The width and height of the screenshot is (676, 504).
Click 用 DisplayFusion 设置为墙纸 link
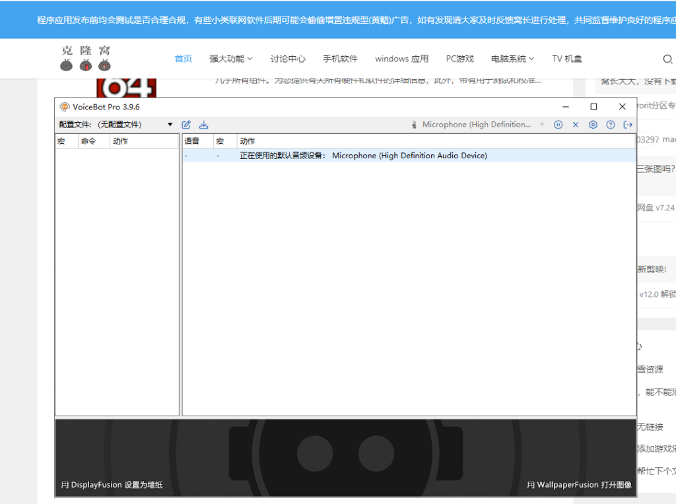click(112, 485)
